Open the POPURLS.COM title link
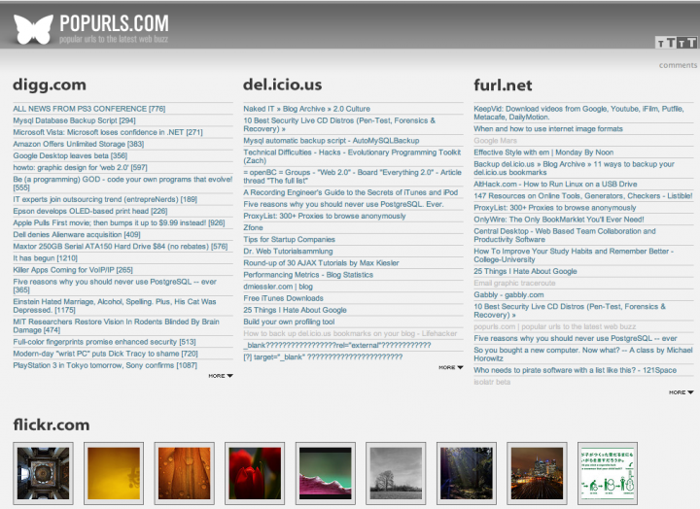The image size is (700, 509). [x=114, y=23]
